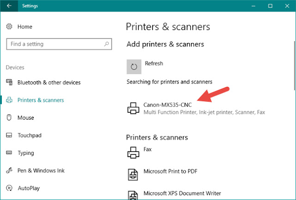Click the Home gear icon
The image size is (296, 200).
[x=9, y=26]
